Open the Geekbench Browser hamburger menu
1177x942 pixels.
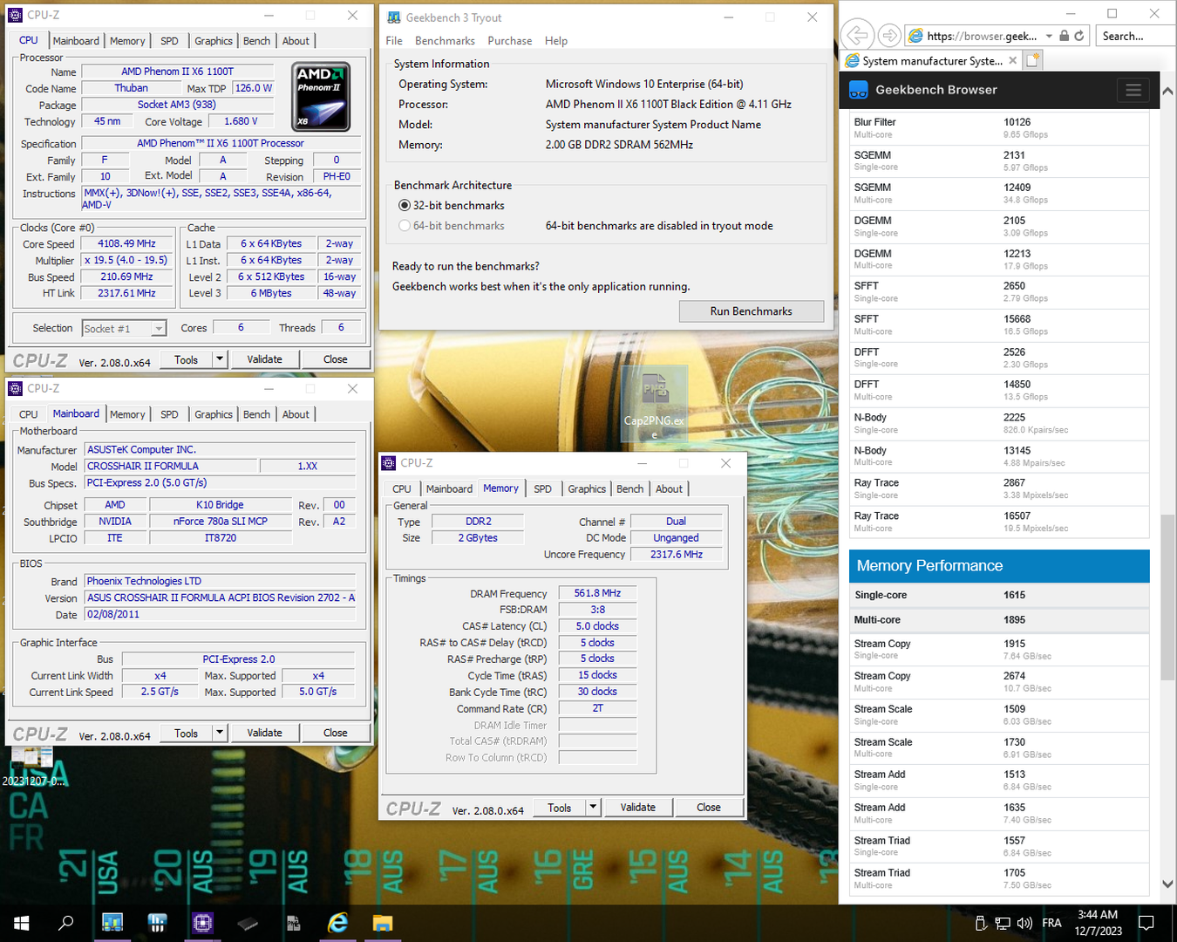[x=1133, y=90]
